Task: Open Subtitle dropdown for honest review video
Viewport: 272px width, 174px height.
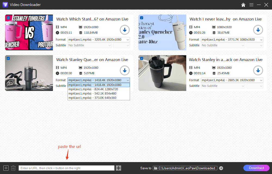Action: click(223, 45)
